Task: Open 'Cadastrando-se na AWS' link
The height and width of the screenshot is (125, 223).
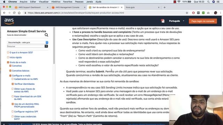Action: 26,79
